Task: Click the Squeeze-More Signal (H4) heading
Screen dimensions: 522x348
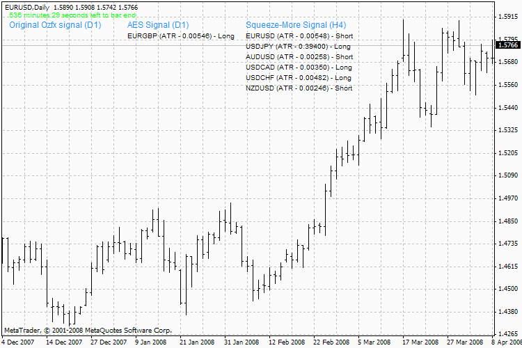Action: click(x=296, y=25)
